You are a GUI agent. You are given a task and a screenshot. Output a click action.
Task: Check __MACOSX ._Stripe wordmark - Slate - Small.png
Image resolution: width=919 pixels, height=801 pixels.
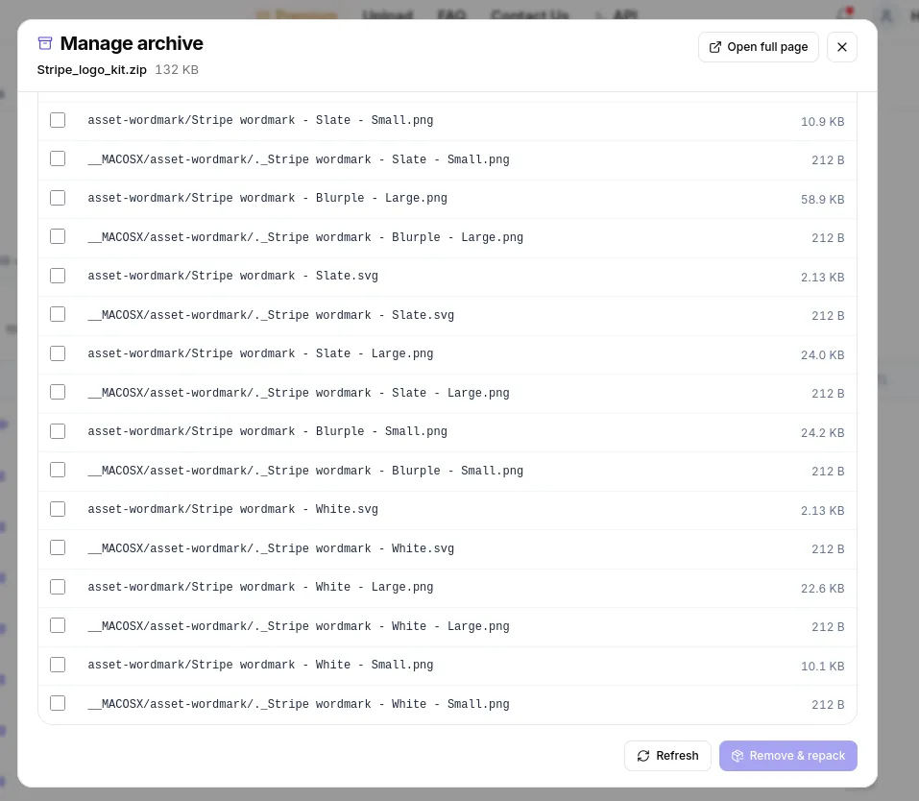pos(58,158)
